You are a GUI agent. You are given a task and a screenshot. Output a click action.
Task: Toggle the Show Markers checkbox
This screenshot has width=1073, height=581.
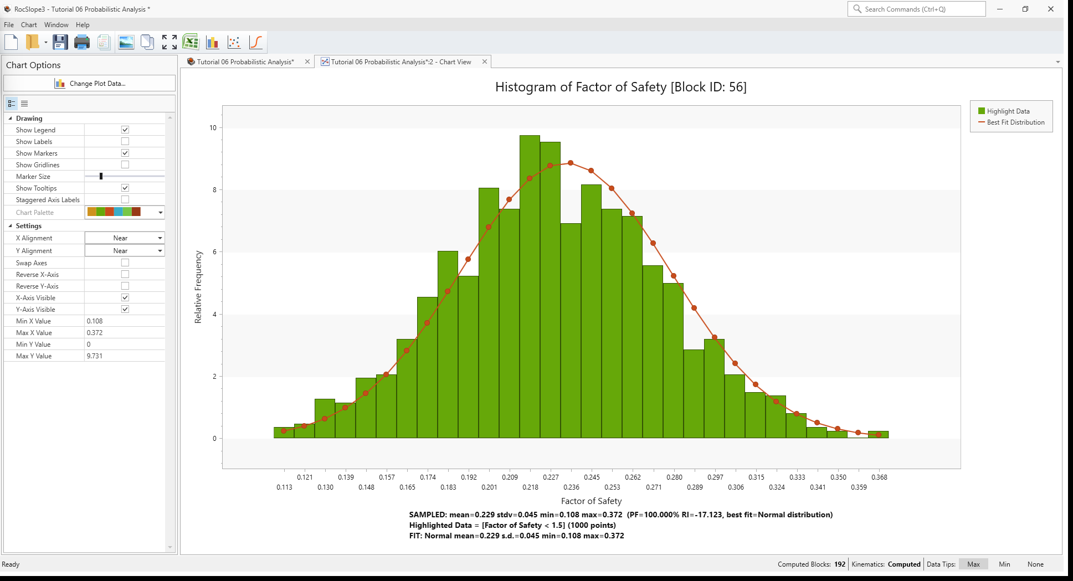pos(125,153)
